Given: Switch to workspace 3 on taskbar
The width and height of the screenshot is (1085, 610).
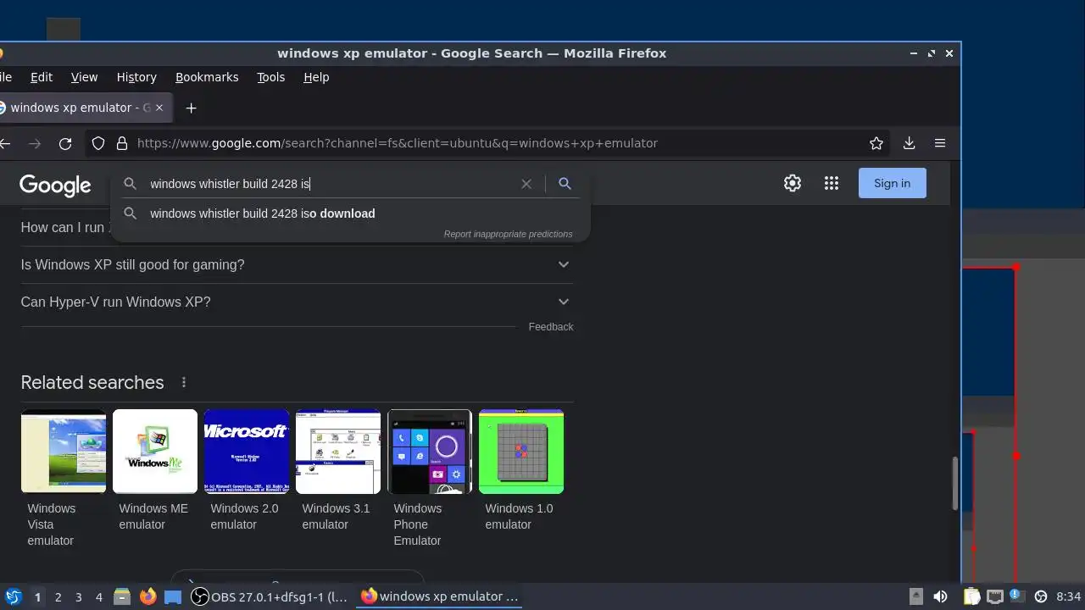Looking at the screenshot, I should 78,596.
